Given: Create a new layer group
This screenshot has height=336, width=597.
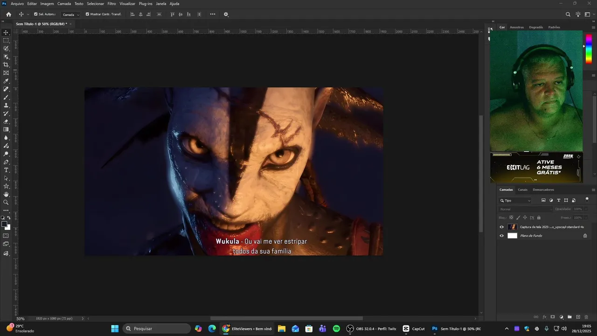Looking at the screenshot, I should point(569,317).
